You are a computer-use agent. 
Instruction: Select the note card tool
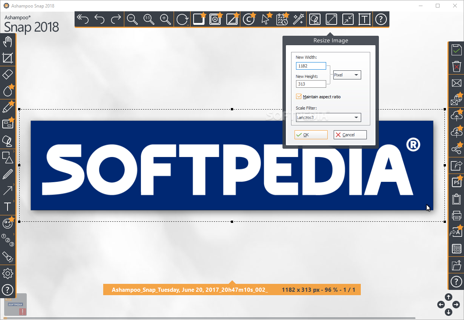[8, 123]
